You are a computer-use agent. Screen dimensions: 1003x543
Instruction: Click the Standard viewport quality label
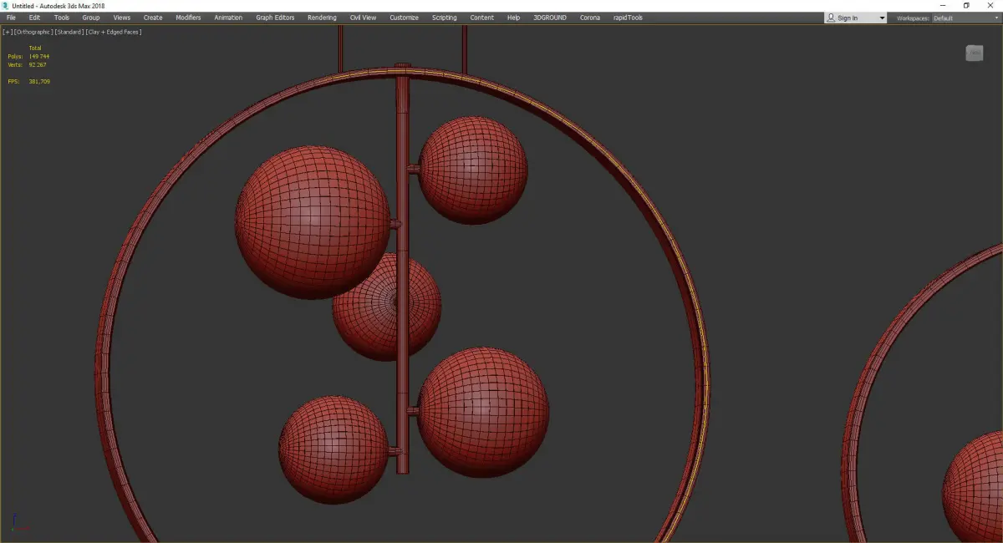[x=69, y=32]
